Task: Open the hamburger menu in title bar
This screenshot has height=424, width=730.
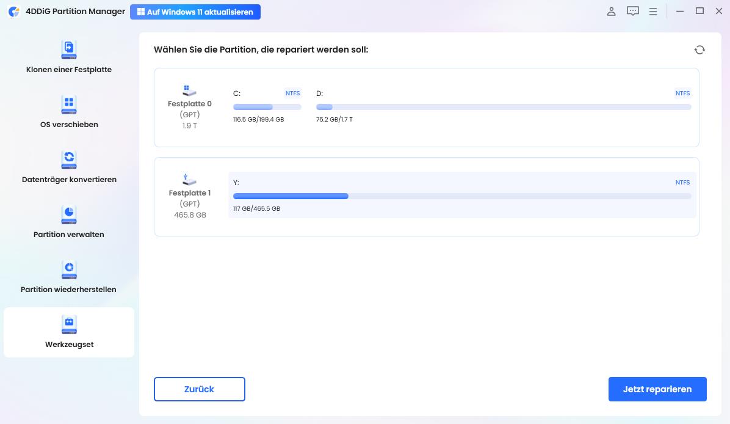Action: tap(653, 12)
